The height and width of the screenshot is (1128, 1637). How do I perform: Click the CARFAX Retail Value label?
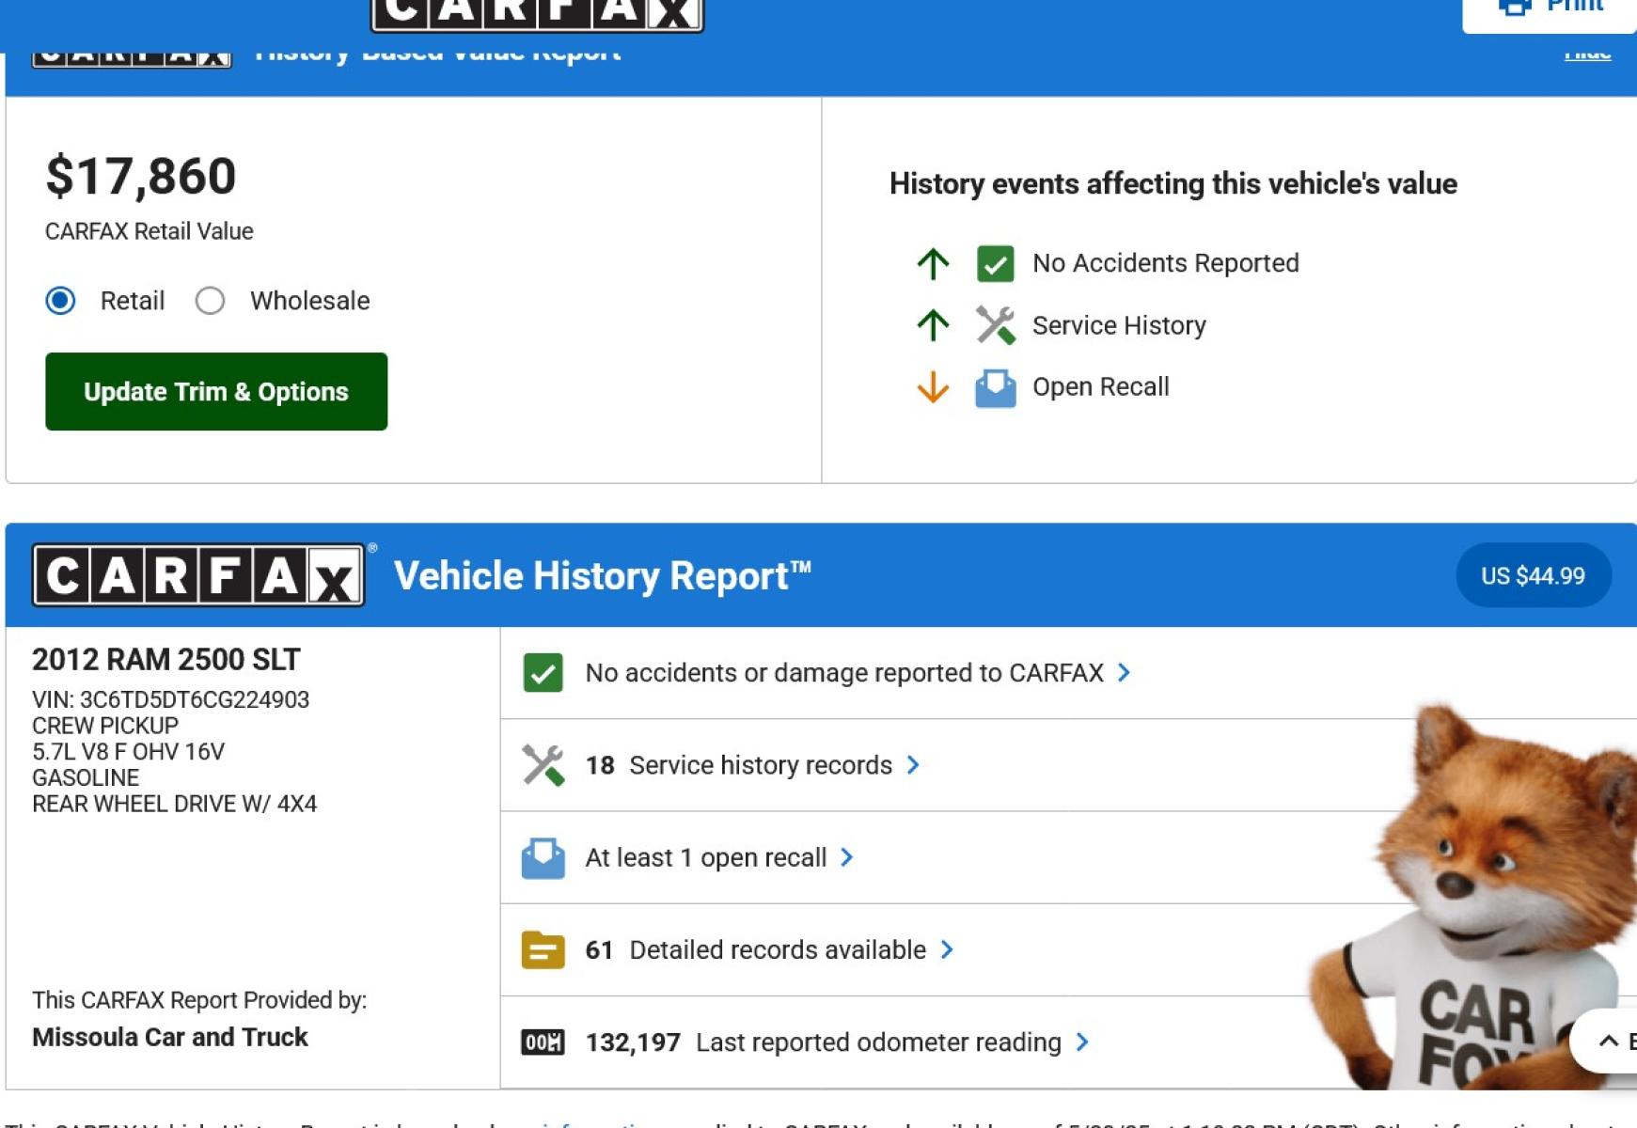150,231
